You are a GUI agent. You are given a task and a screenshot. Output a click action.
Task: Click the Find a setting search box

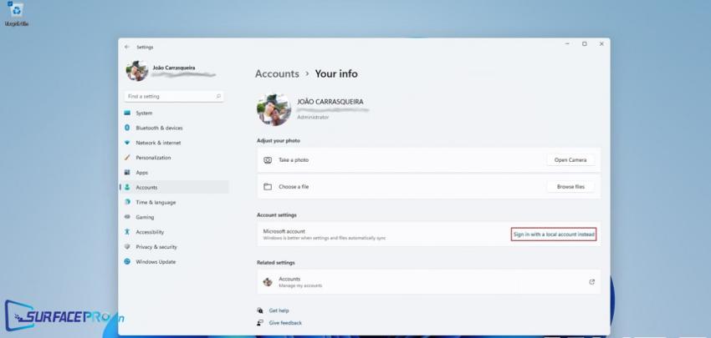tap(174, 96)
